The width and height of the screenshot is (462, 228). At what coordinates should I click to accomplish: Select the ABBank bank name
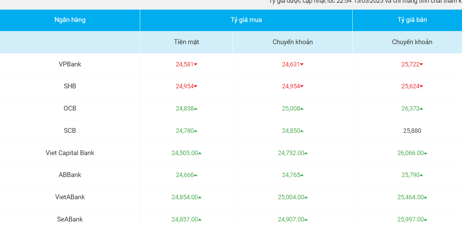coord(70,175)
